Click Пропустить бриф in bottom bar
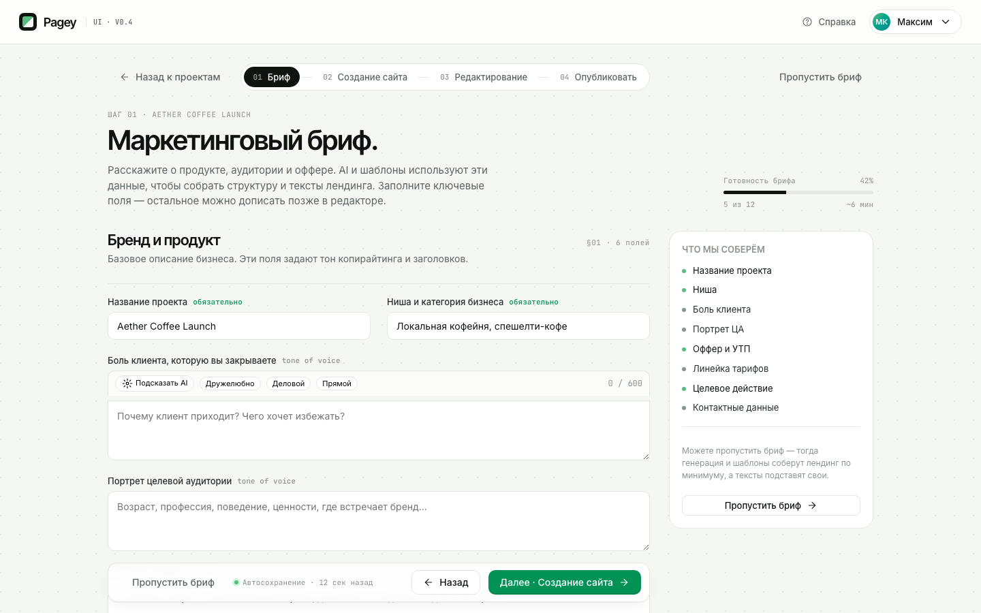The height and width of the screenshot is (613, 981). tap(173, 582)
